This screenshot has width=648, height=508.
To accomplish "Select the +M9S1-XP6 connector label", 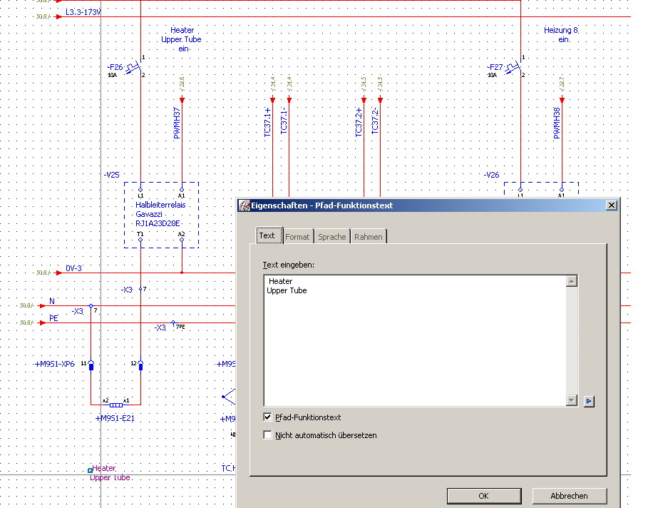I will click(x=55, y=364).
